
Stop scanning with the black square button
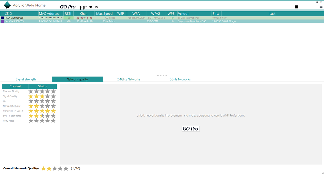296,7
